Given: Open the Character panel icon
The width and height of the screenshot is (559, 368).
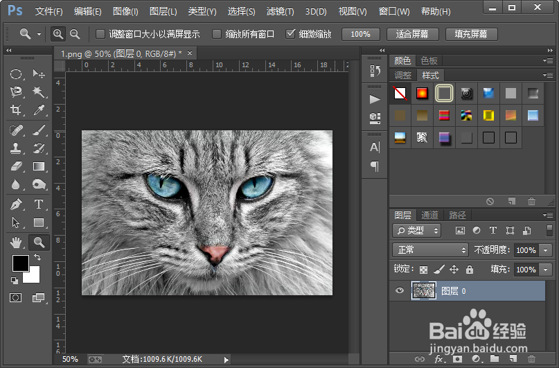Looking at the screenshot, I should click(x=375, y=147).
